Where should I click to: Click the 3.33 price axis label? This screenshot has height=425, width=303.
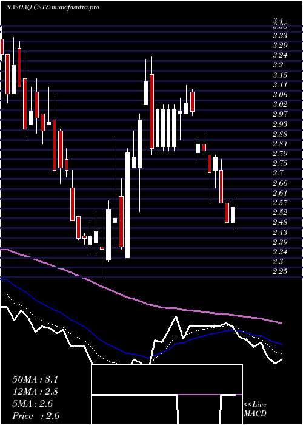tap(280, 36)
